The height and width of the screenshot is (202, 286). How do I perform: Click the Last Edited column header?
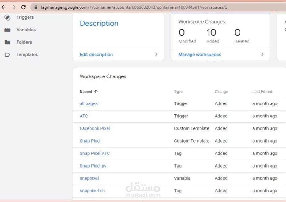(262, 92)
